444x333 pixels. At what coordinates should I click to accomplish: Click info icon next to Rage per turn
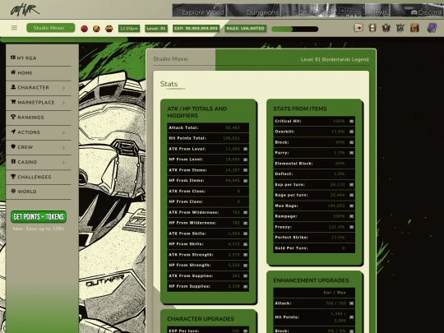click(x=351, y=195)
